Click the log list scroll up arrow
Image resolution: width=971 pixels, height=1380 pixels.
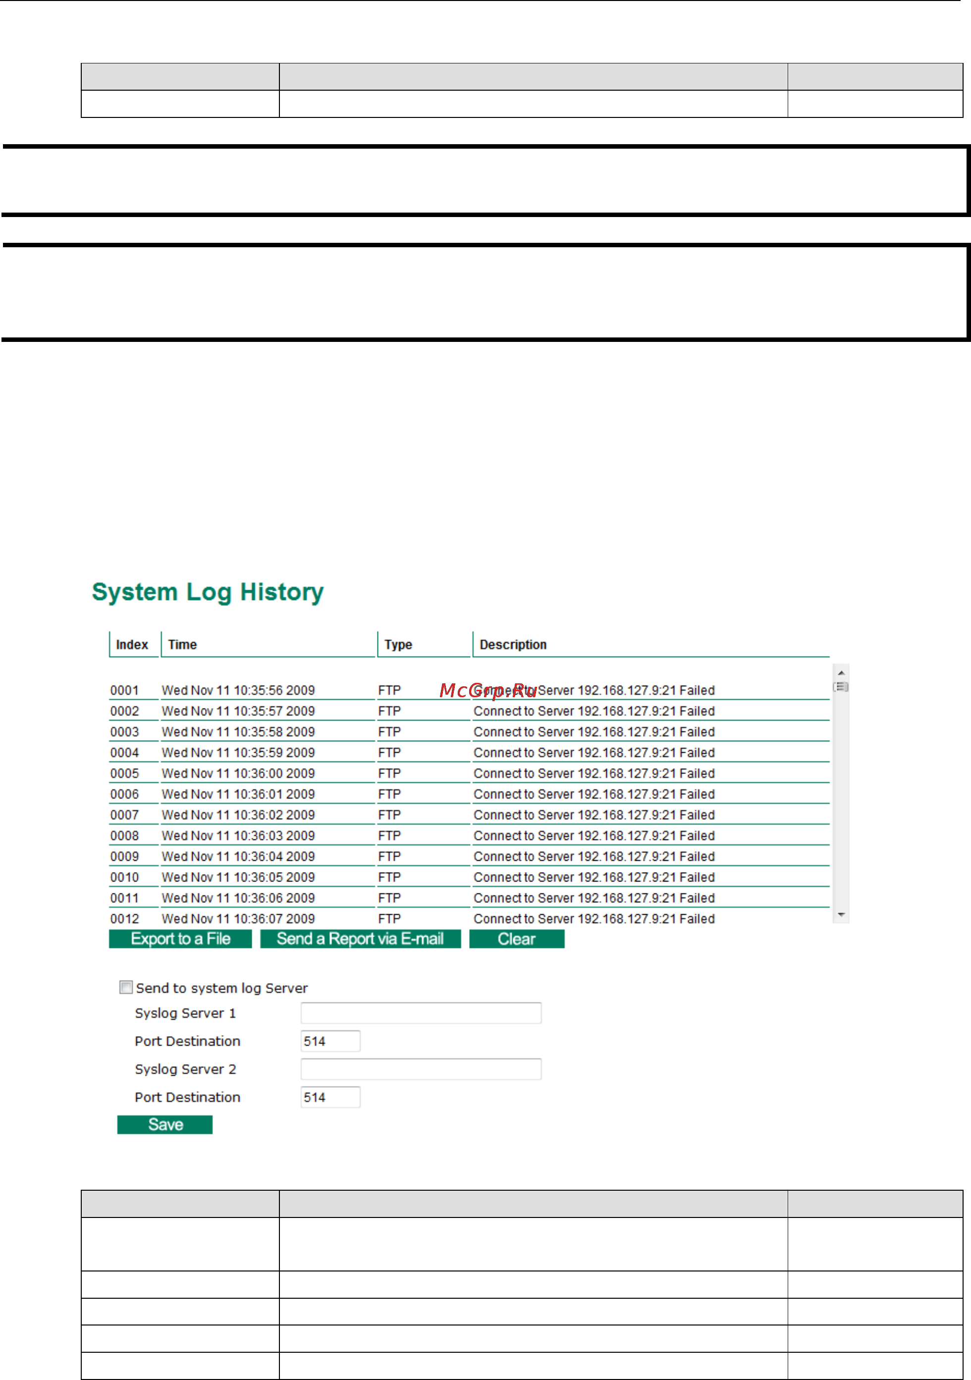(841, 672)
